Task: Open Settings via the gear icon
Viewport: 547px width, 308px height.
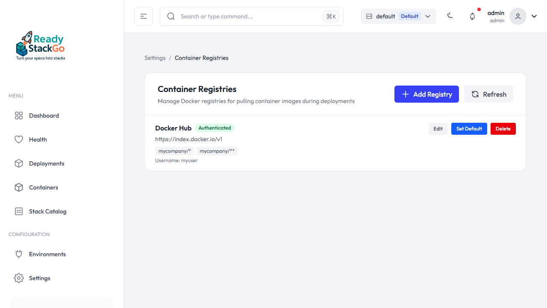Action: point(19,278)
